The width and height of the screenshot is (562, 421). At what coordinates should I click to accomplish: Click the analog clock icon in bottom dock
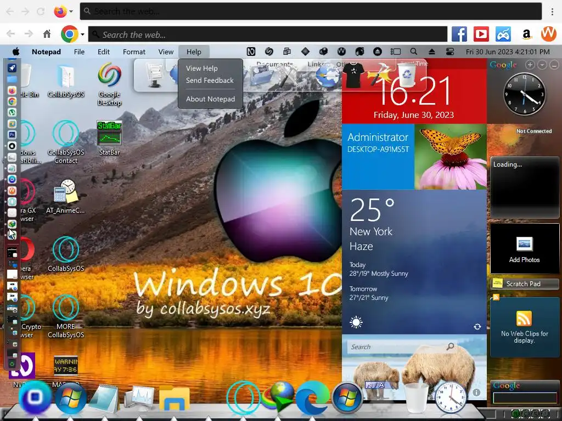click(450, 397)
